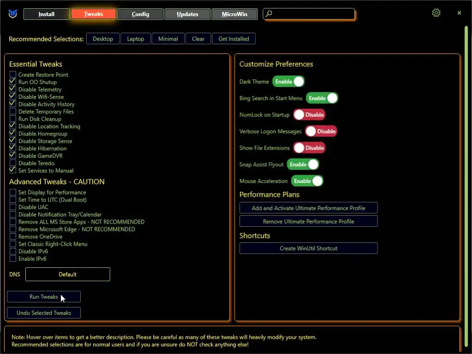Open the Config tab

(x=140, y=14)
